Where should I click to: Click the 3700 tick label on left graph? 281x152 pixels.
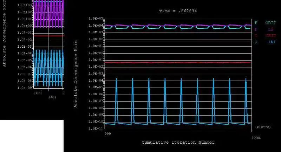tap(37, 93)
